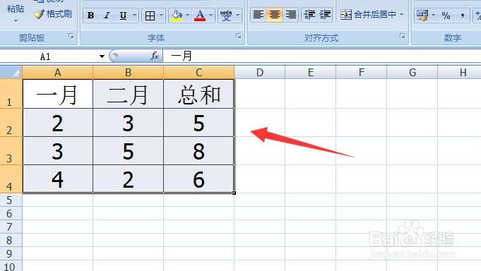Screen dimensions: 481x271
Task: Toggle center alignment icon
Action: 275,14
